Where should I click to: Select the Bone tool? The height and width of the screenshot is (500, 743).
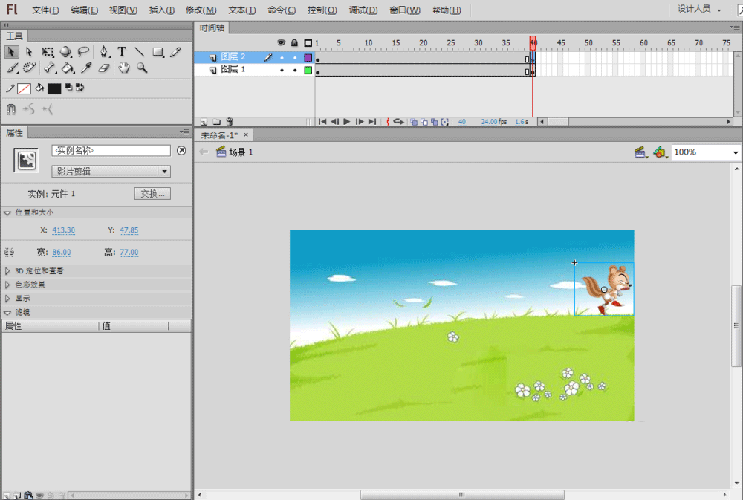pyautogui.click(x=49, y=68)
